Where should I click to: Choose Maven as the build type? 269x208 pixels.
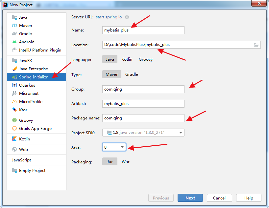112,74
